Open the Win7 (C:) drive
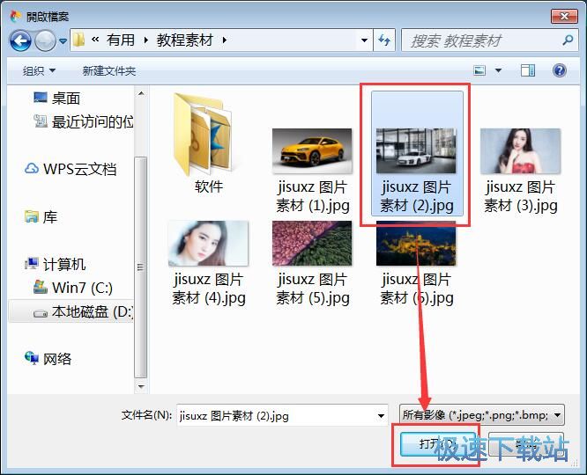 [x=82, y=288]
